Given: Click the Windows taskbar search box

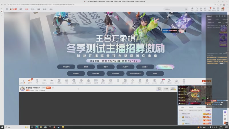Looking at the screenshot, I should click(17, 127).
